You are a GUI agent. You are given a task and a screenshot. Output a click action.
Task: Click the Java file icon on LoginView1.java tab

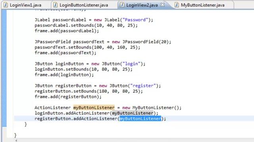pos(6,5)
